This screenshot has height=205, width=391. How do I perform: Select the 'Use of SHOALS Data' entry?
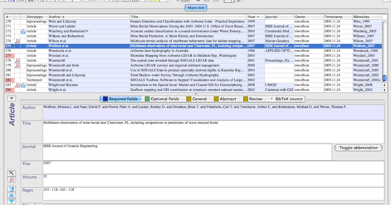coord(193,70)
